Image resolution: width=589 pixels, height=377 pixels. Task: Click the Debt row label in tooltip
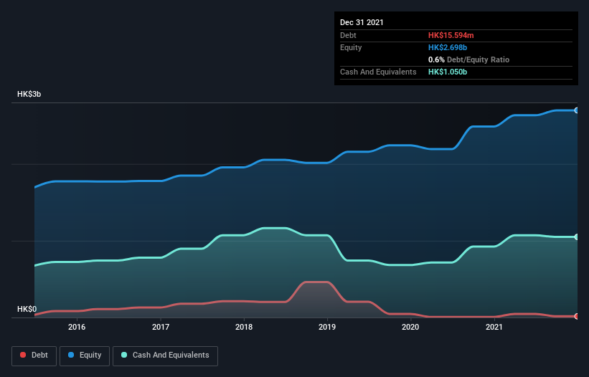click(x=348, y=35)
